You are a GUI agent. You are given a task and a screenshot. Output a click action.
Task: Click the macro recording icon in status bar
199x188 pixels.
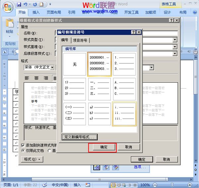(88, 185)
